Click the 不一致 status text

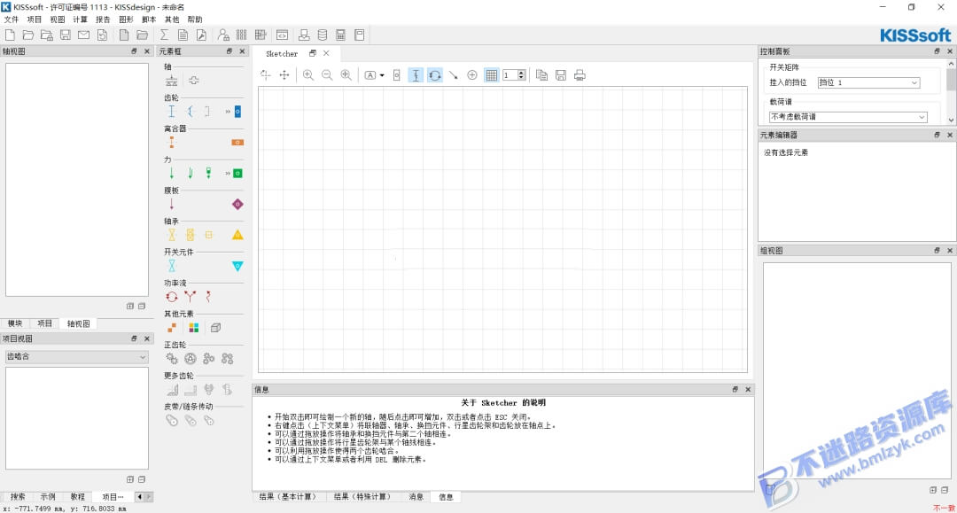pos(944,508)
